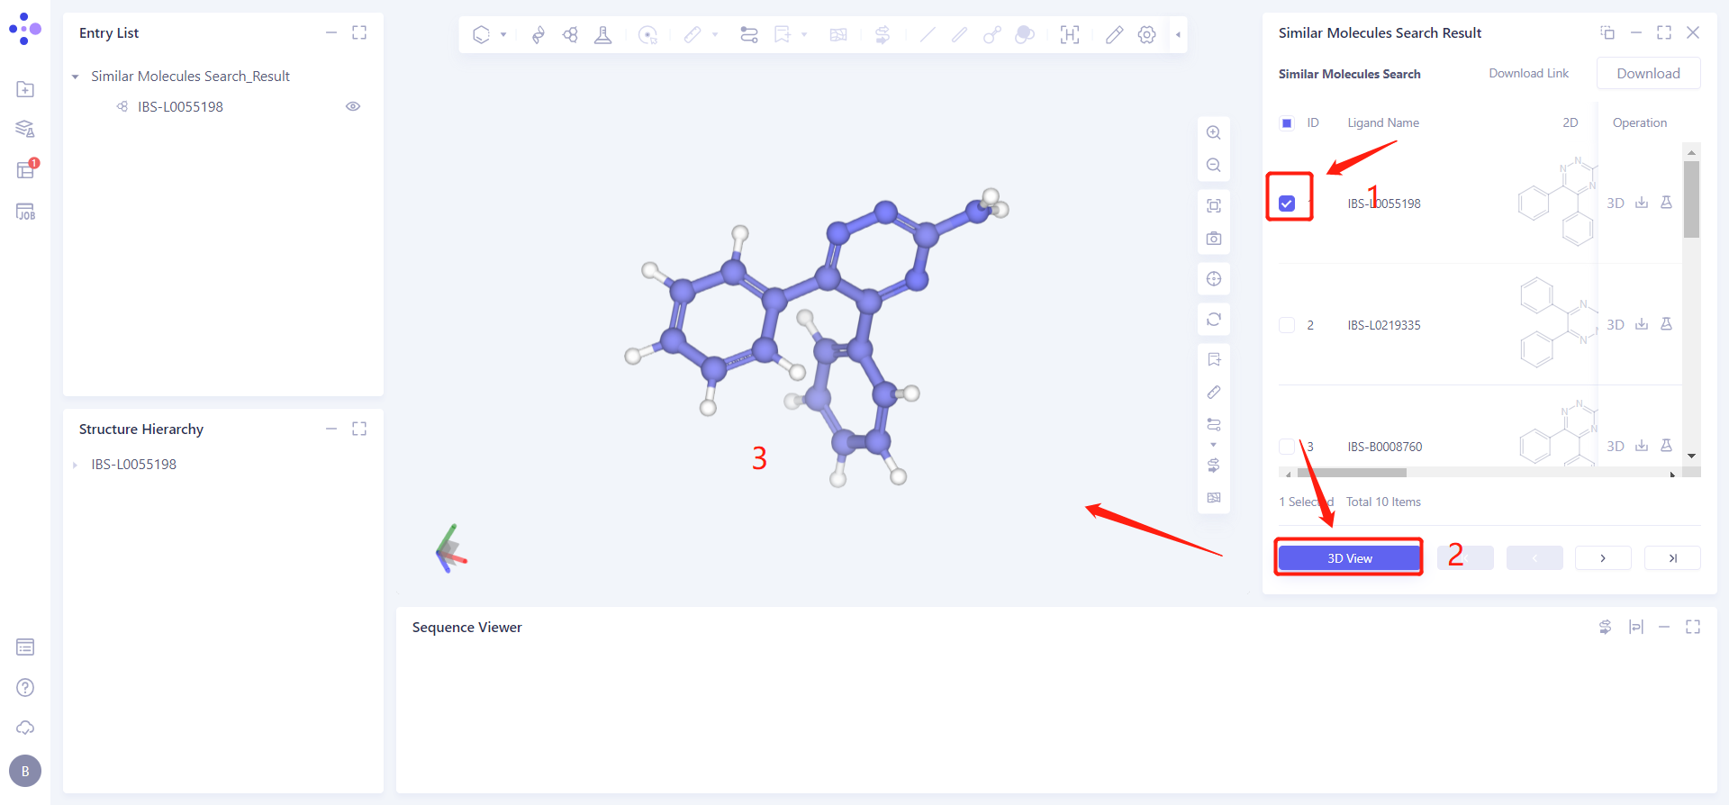Select the thin line style tool

point(927,34)
